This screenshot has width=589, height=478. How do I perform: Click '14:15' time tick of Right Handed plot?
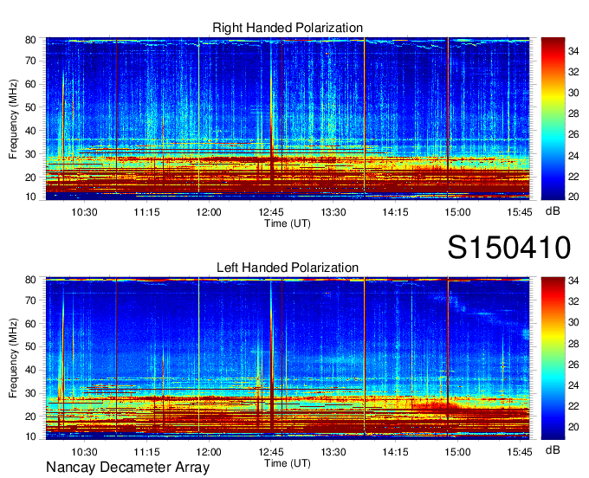pos(395,212)
